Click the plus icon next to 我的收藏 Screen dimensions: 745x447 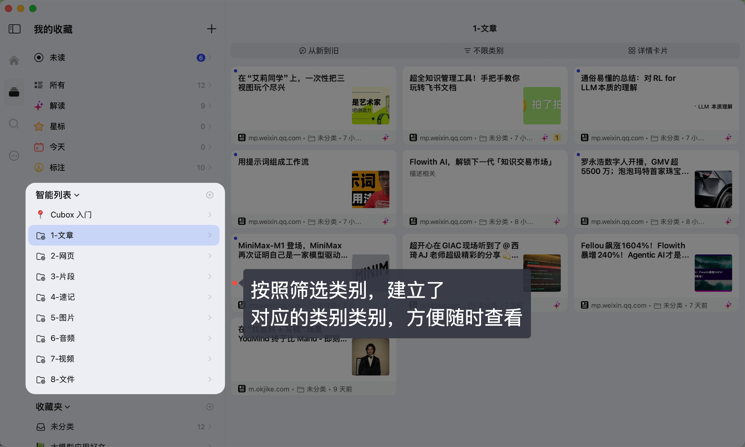(x=212, y=29)
